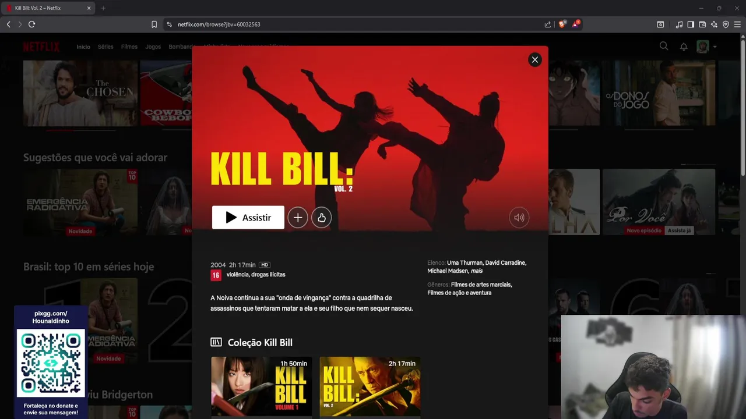Click the 16 age rating badge
Image resolution: width=746 pixels, height=419 pixels.
[216, 275]
